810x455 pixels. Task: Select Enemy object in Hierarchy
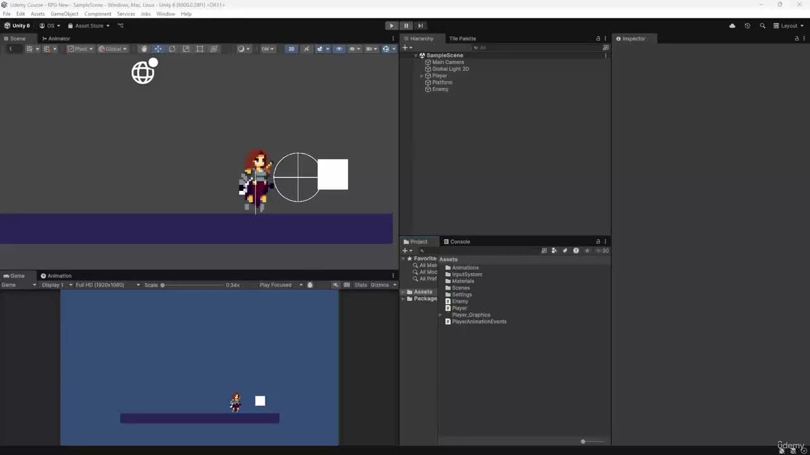pos(440,89)
